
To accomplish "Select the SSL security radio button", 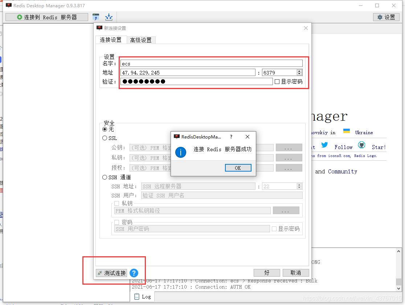I will point(105,138).
